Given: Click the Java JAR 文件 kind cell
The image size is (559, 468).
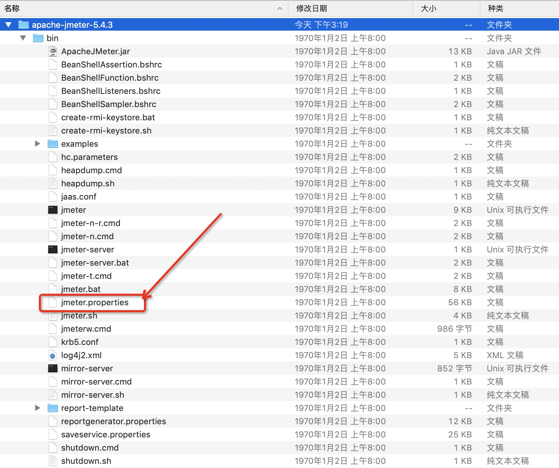Looking at the screenshot, I should point(514,51).
